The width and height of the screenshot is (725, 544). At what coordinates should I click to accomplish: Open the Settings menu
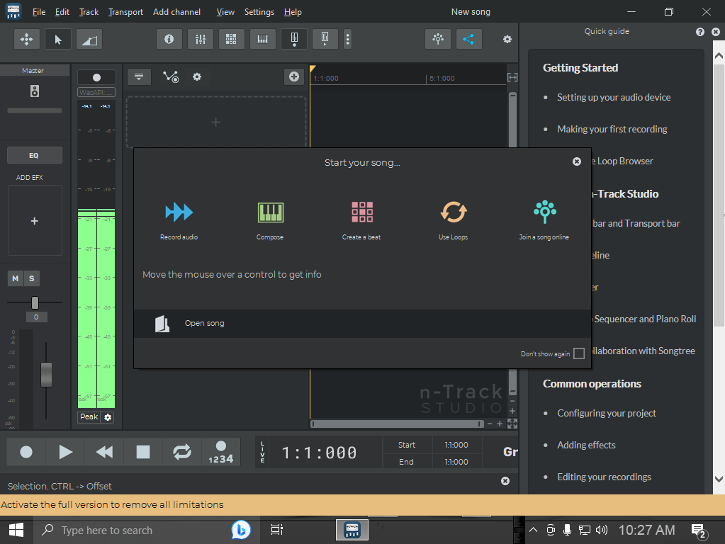pos(259,12)
